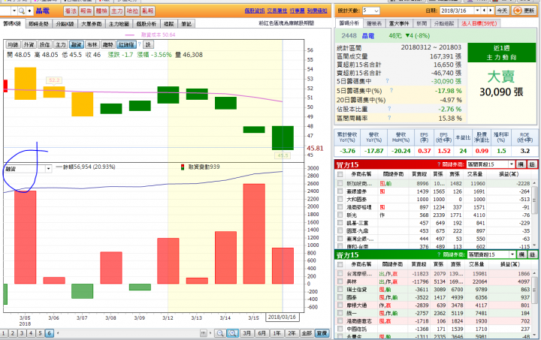Set chart range to 3月
The height and width of the screenshot is (340, 541).
246,333
